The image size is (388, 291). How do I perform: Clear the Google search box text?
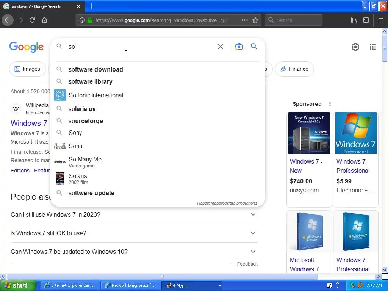[220, 47]
